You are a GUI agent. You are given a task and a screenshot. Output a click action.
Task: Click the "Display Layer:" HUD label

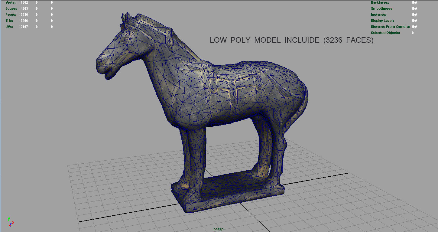click(x=382, y=21)
